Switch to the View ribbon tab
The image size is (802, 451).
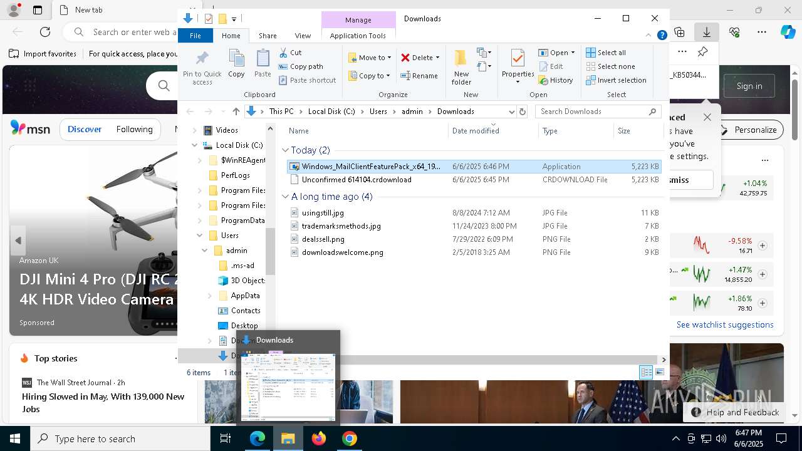[303, 36]
